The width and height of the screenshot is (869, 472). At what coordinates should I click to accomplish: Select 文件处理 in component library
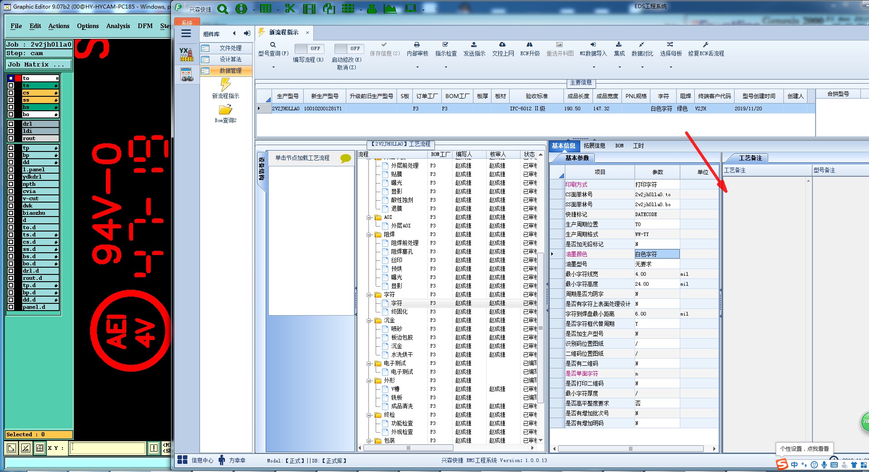[230, 48]
